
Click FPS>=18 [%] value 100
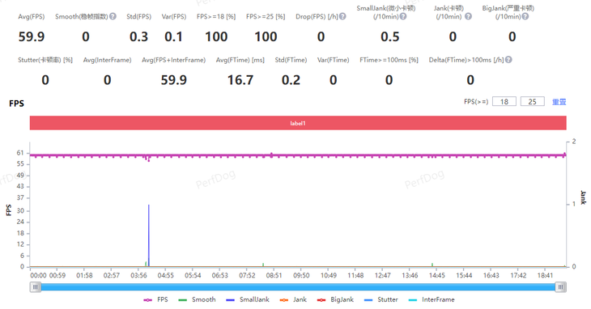216,37
